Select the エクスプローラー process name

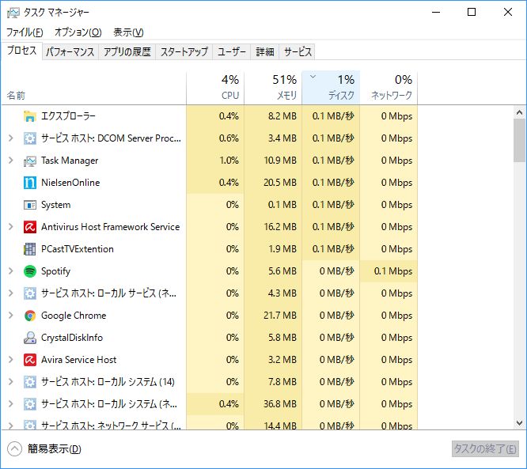click(x=68, y=116)
